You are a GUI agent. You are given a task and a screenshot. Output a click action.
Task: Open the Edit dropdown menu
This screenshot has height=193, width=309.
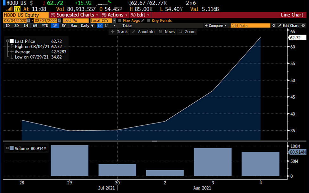tap(140, 15)
